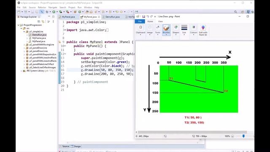
Task: Click the Save disk icon in Eclipse toolbar
Action: 32,12
